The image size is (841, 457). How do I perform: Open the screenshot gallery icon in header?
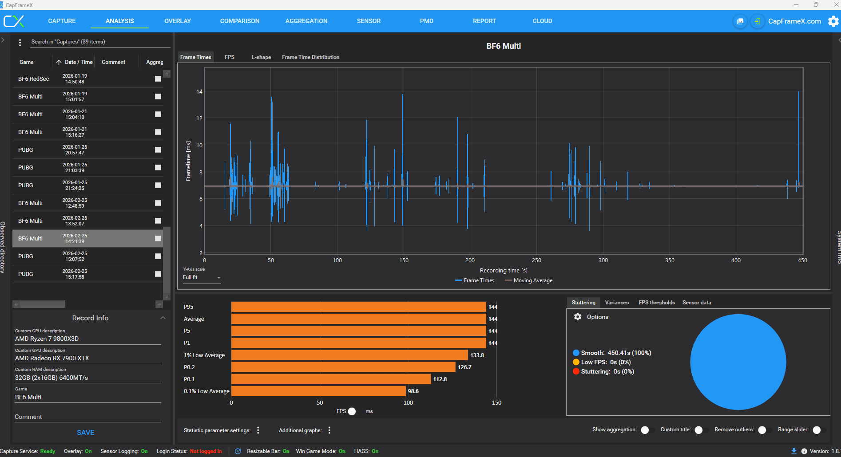(740, 21)
